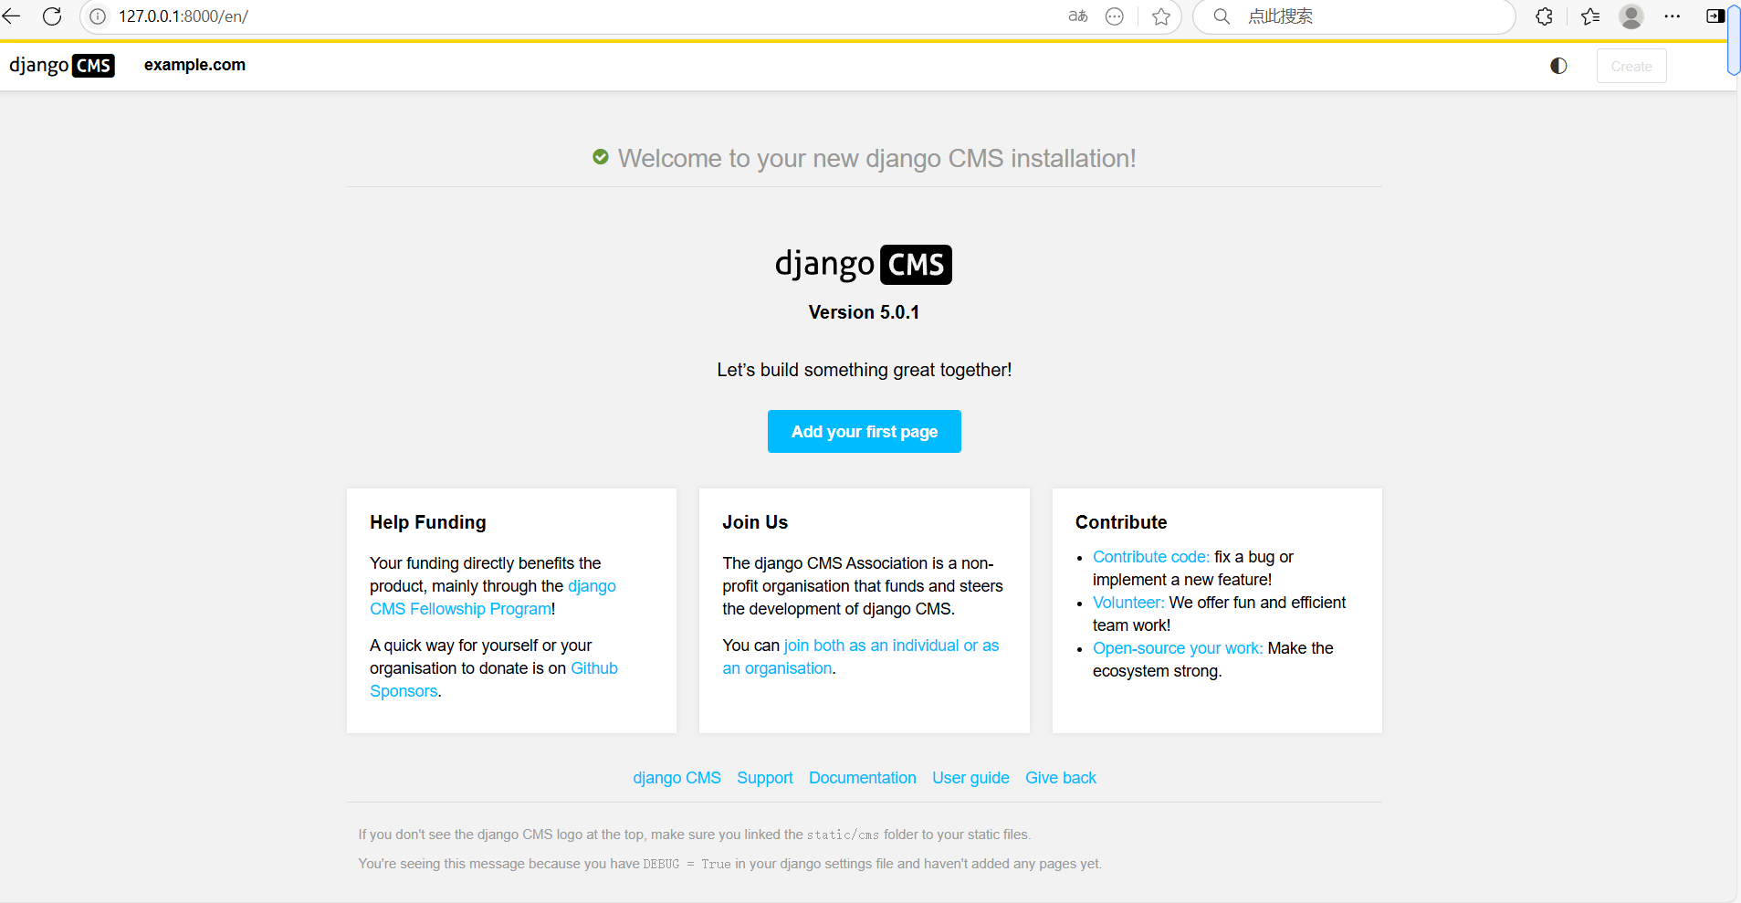Image resolution: width=1741 pixels, height=903 pixels.
Task: Open the translate page icon
Action: point(1078,16)
